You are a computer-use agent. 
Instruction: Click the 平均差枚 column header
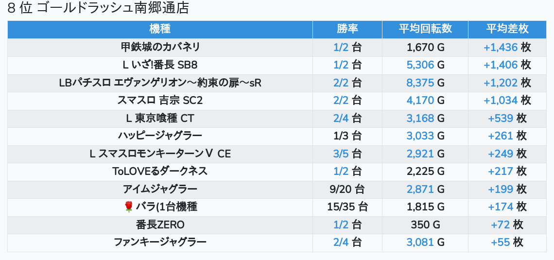pyautogui.click(x=507, y=29)
